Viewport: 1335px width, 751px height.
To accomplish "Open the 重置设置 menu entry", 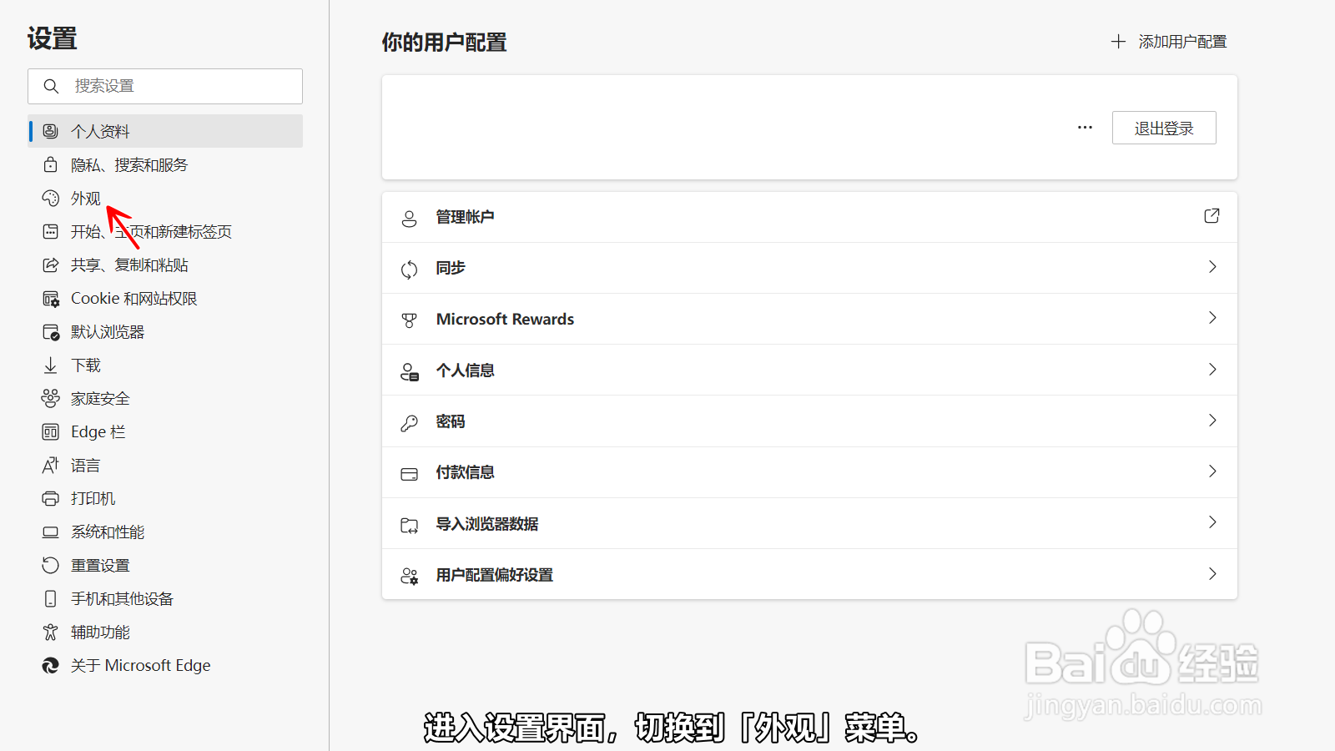I will pos(100,565).
